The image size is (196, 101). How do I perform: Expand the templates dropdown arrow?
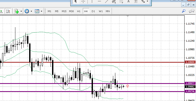point(41,11)
